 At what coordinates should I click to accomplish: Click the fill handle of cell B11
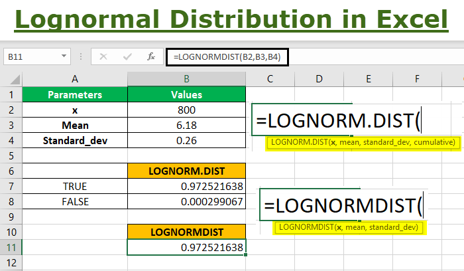pos(246,254)
